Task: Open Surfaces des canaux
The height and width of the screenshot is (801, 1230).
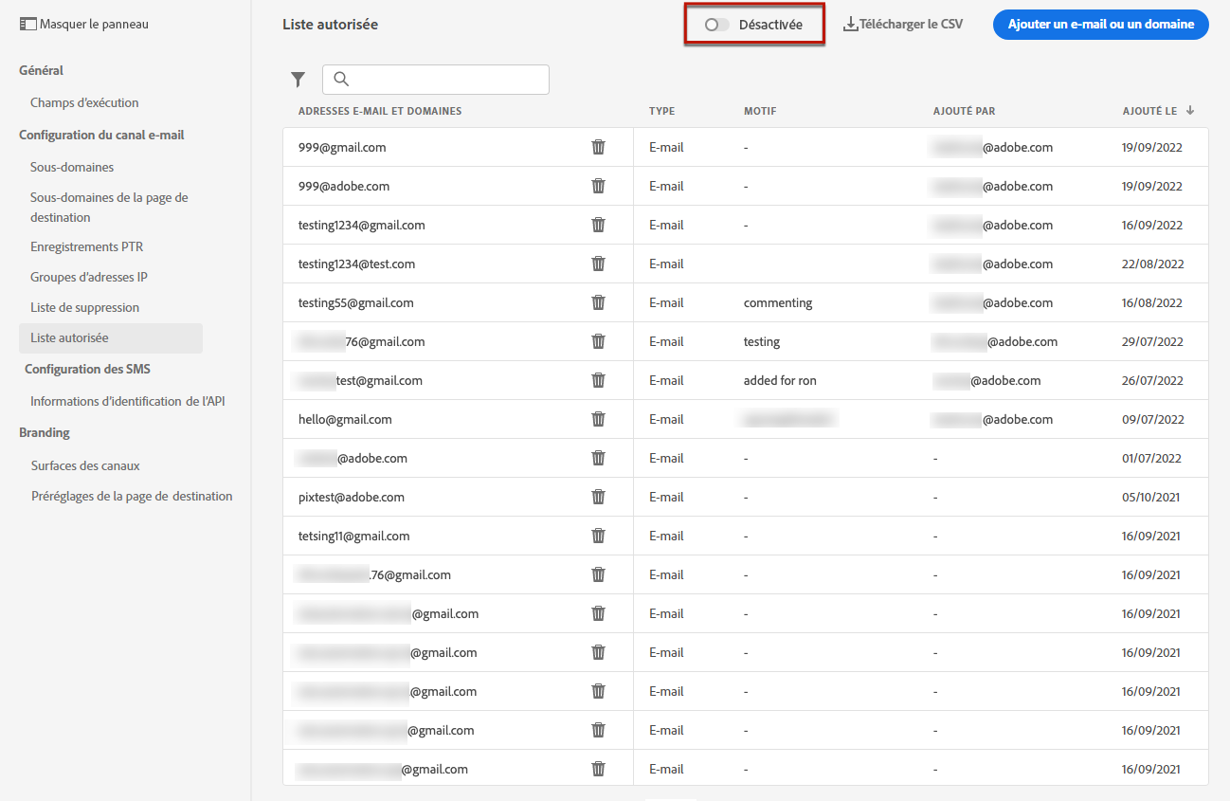Action: click(x=85, y=465)
